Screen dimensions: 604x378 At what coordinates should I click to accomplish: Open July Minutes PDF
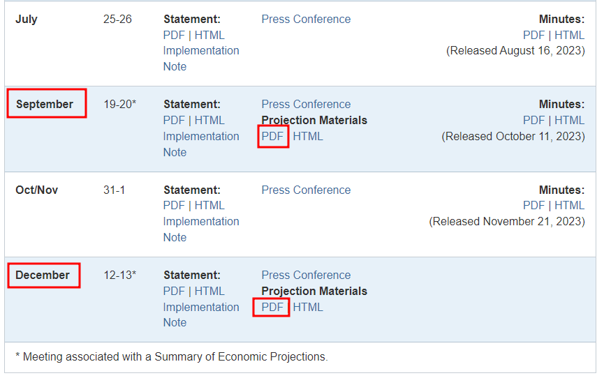pos(534,35)
